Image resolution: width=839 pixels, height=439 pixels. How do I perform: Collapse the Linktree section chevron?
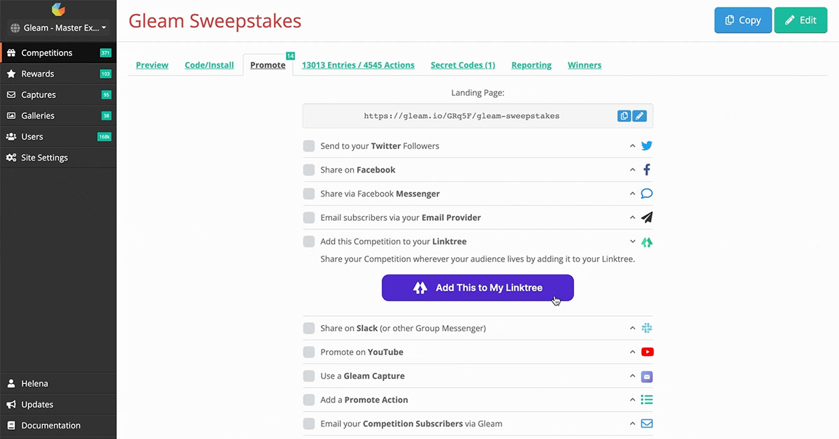(633, 241)
